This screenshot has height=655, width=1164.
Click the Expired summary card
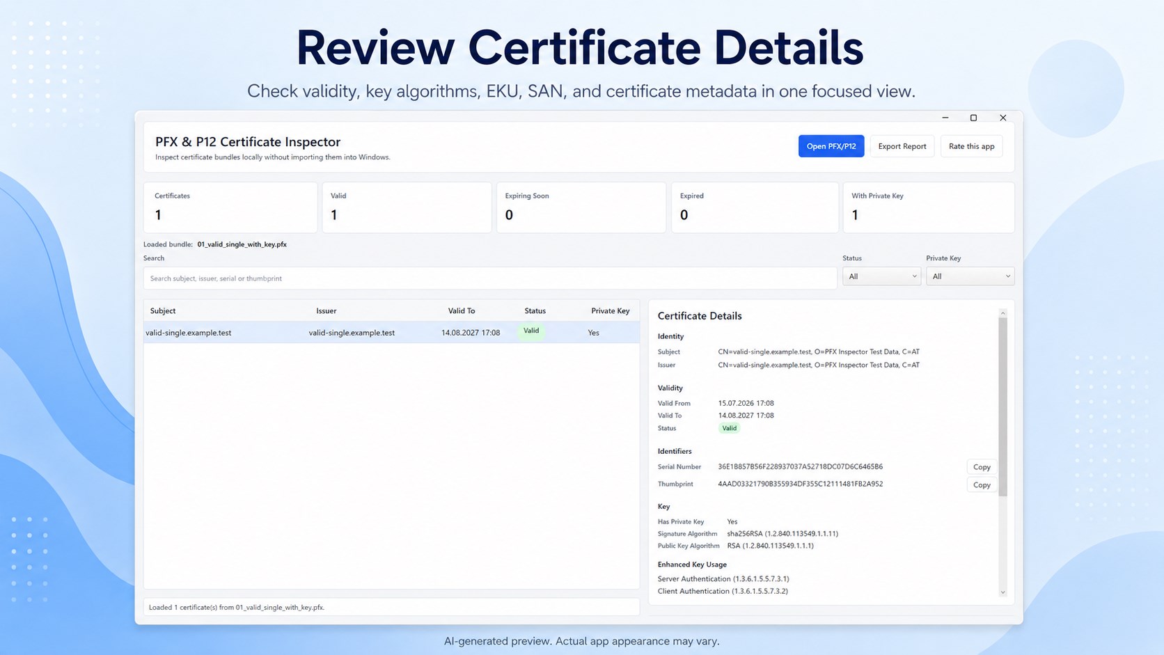pos(755,207)
